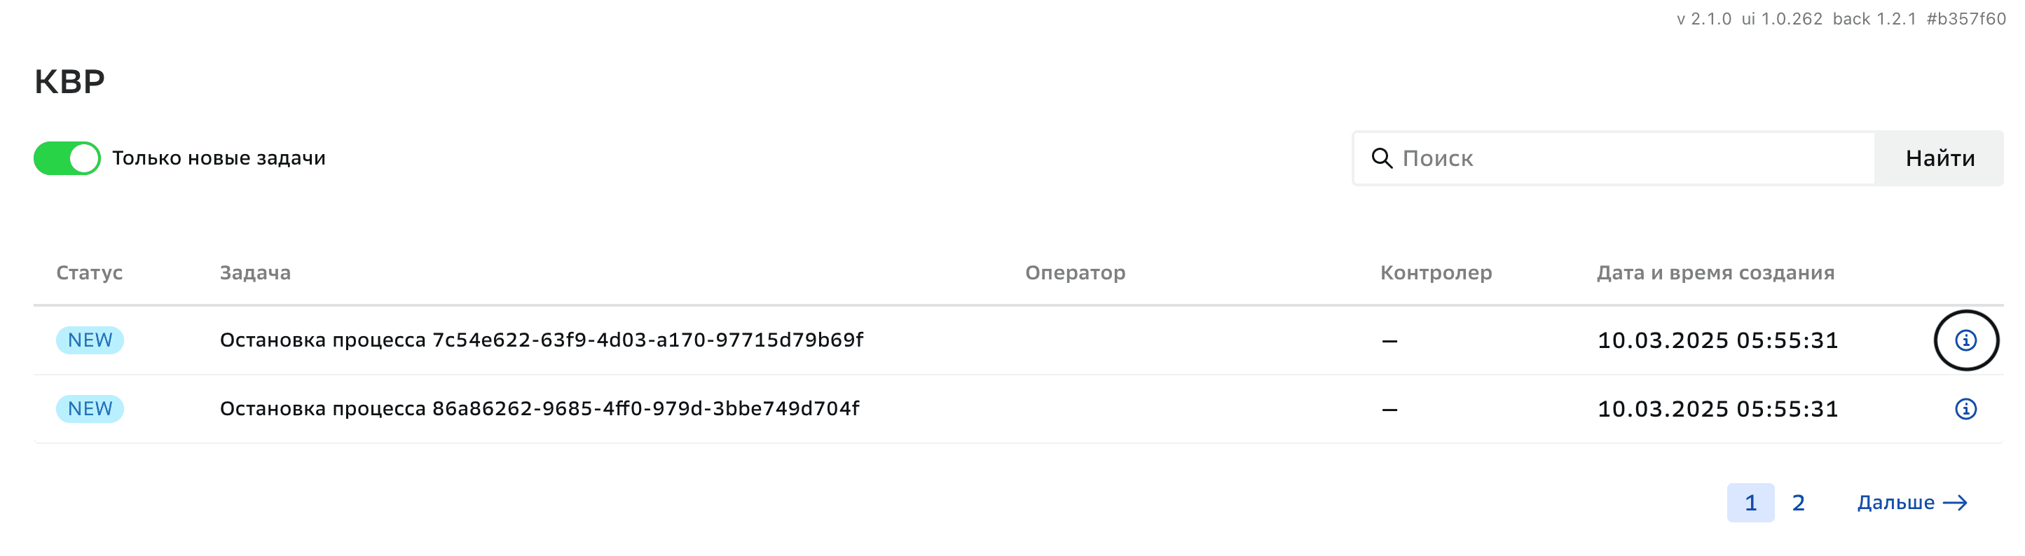
Task: Click the Оператор column header
Action: [1076, 273]
